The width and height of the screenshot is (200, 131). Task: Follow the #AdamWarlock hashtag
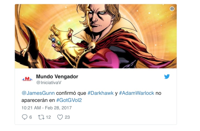(x=136, y=93)
